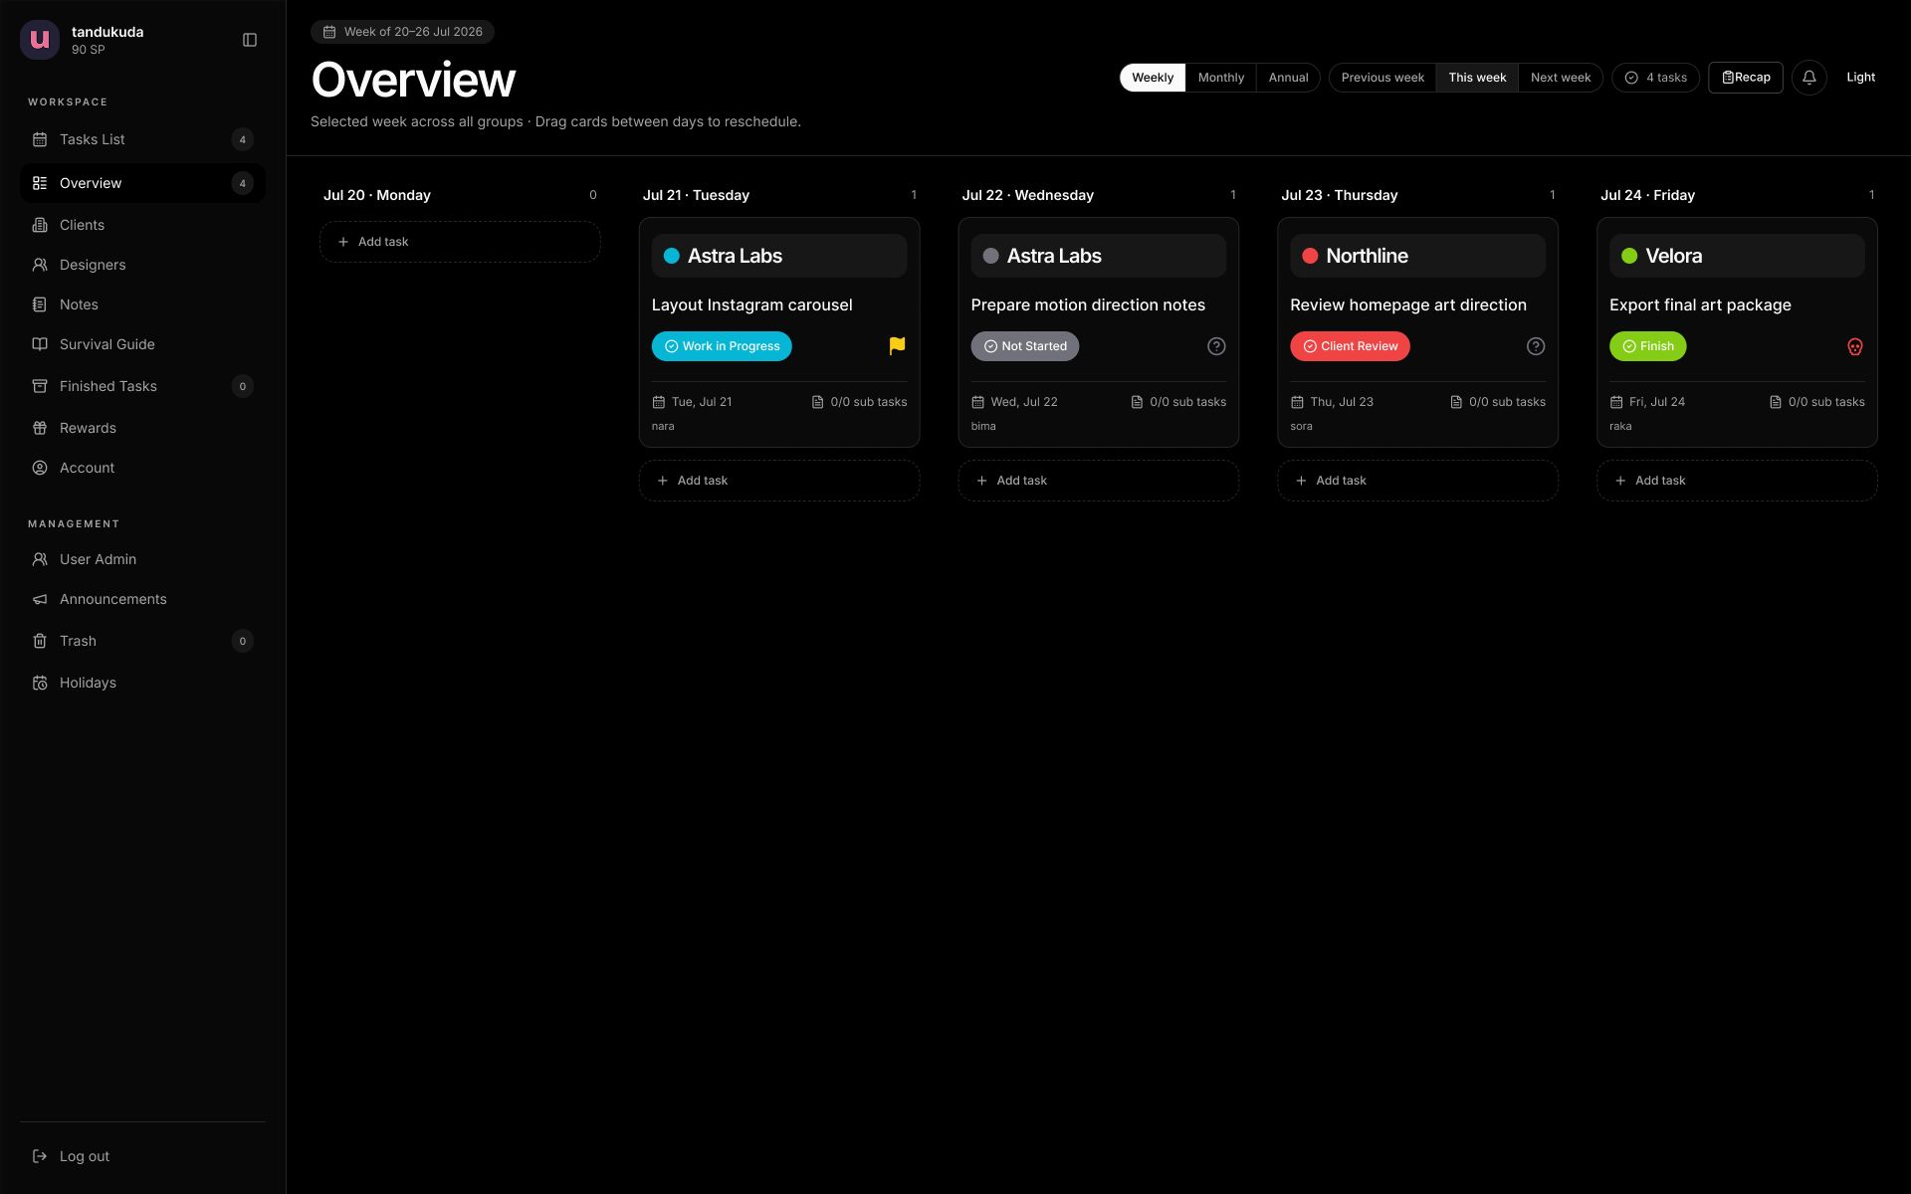Click the question mark icon on Review homepage art direction
Viewport: 1911px width, 1194px height.
point(1536,346)
